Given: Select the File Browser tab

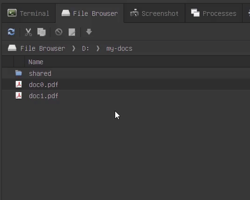Looking at the screenshot, I should (x=90, y=13).
